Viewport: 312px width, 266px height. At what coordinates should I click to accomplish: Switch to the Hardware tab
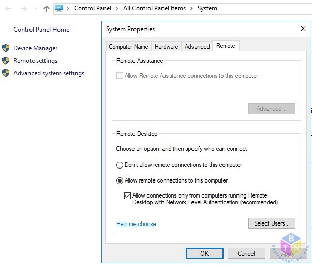pos(166,47)
